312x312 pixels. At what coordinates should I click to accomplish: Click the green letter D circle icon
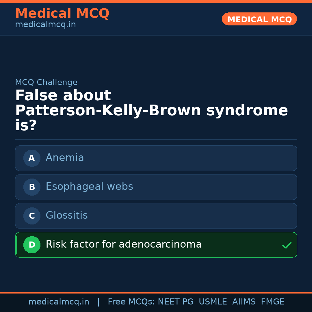click(x=32, y=245)
